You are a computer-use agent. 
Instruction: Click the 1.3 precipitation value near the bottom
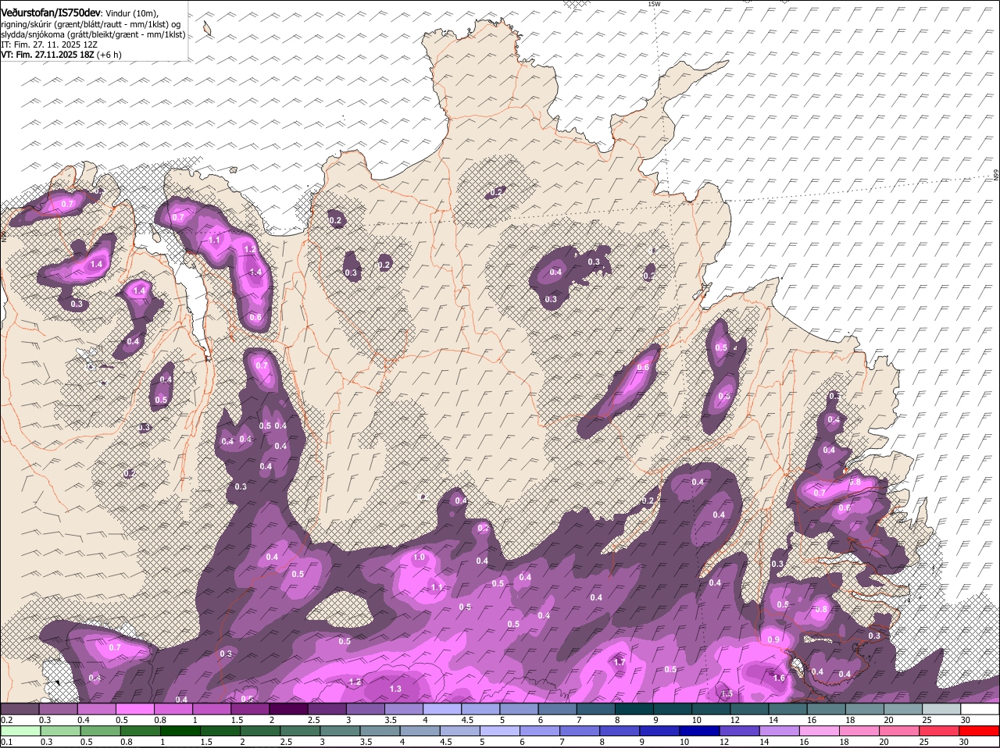(x=395, y=689)
